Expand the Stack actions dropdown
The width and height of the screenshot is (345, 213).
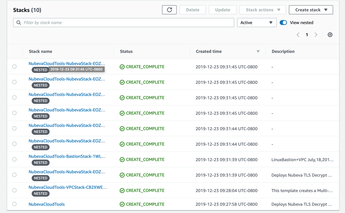[x=263, y=10]
